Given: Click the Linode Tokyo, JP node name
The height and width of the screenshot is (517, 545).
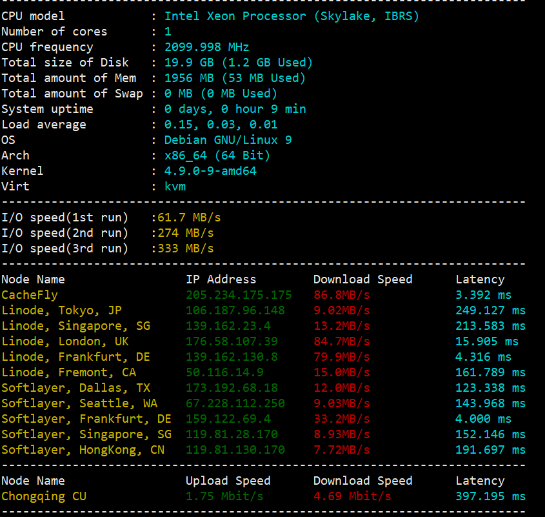Looking at the screenshot, I should pyautogui.click(x=61, y=310).
